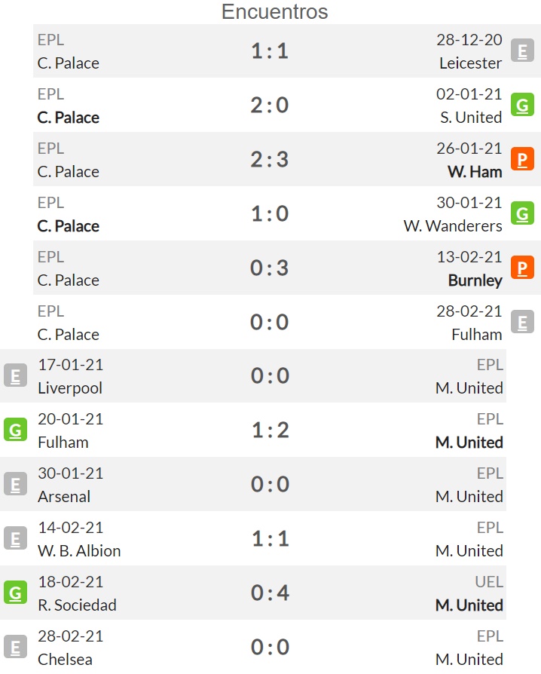The width and height of the screenshot is (541, 674).
Task: Click gray E badge for 28-02-21 Fulham match
Action: coord(522,322)
